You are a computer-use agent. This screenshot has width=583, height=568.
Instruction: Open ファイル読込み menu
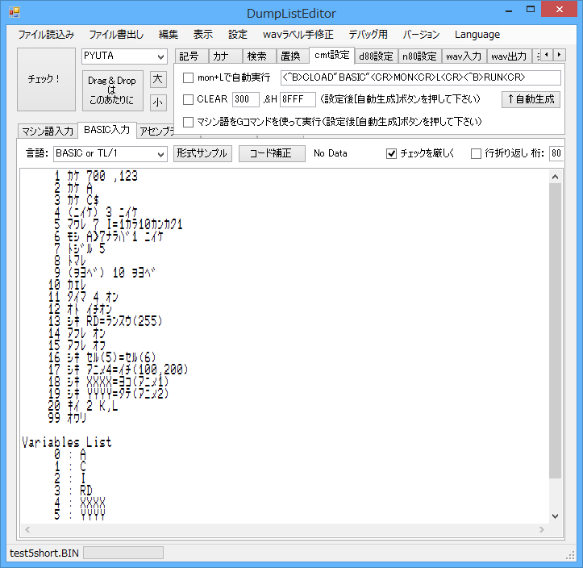[x=46, y=35]
